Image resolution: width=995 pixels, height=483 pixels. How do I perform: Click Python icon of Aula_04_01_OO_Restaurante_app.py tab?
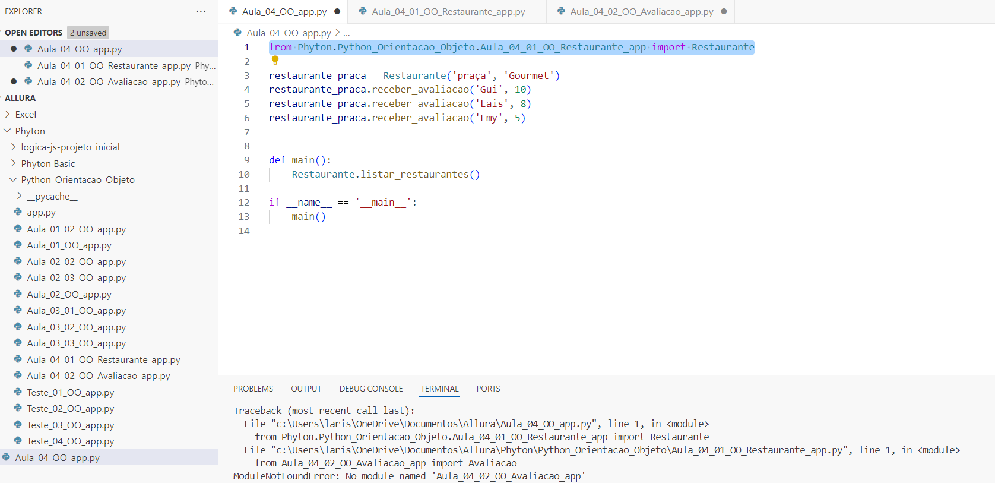coord(363,11)
